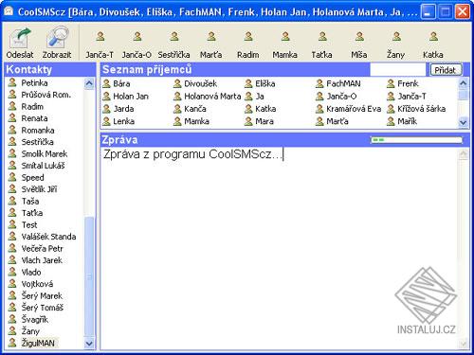Select Radim in the Kontakty list

27,107
